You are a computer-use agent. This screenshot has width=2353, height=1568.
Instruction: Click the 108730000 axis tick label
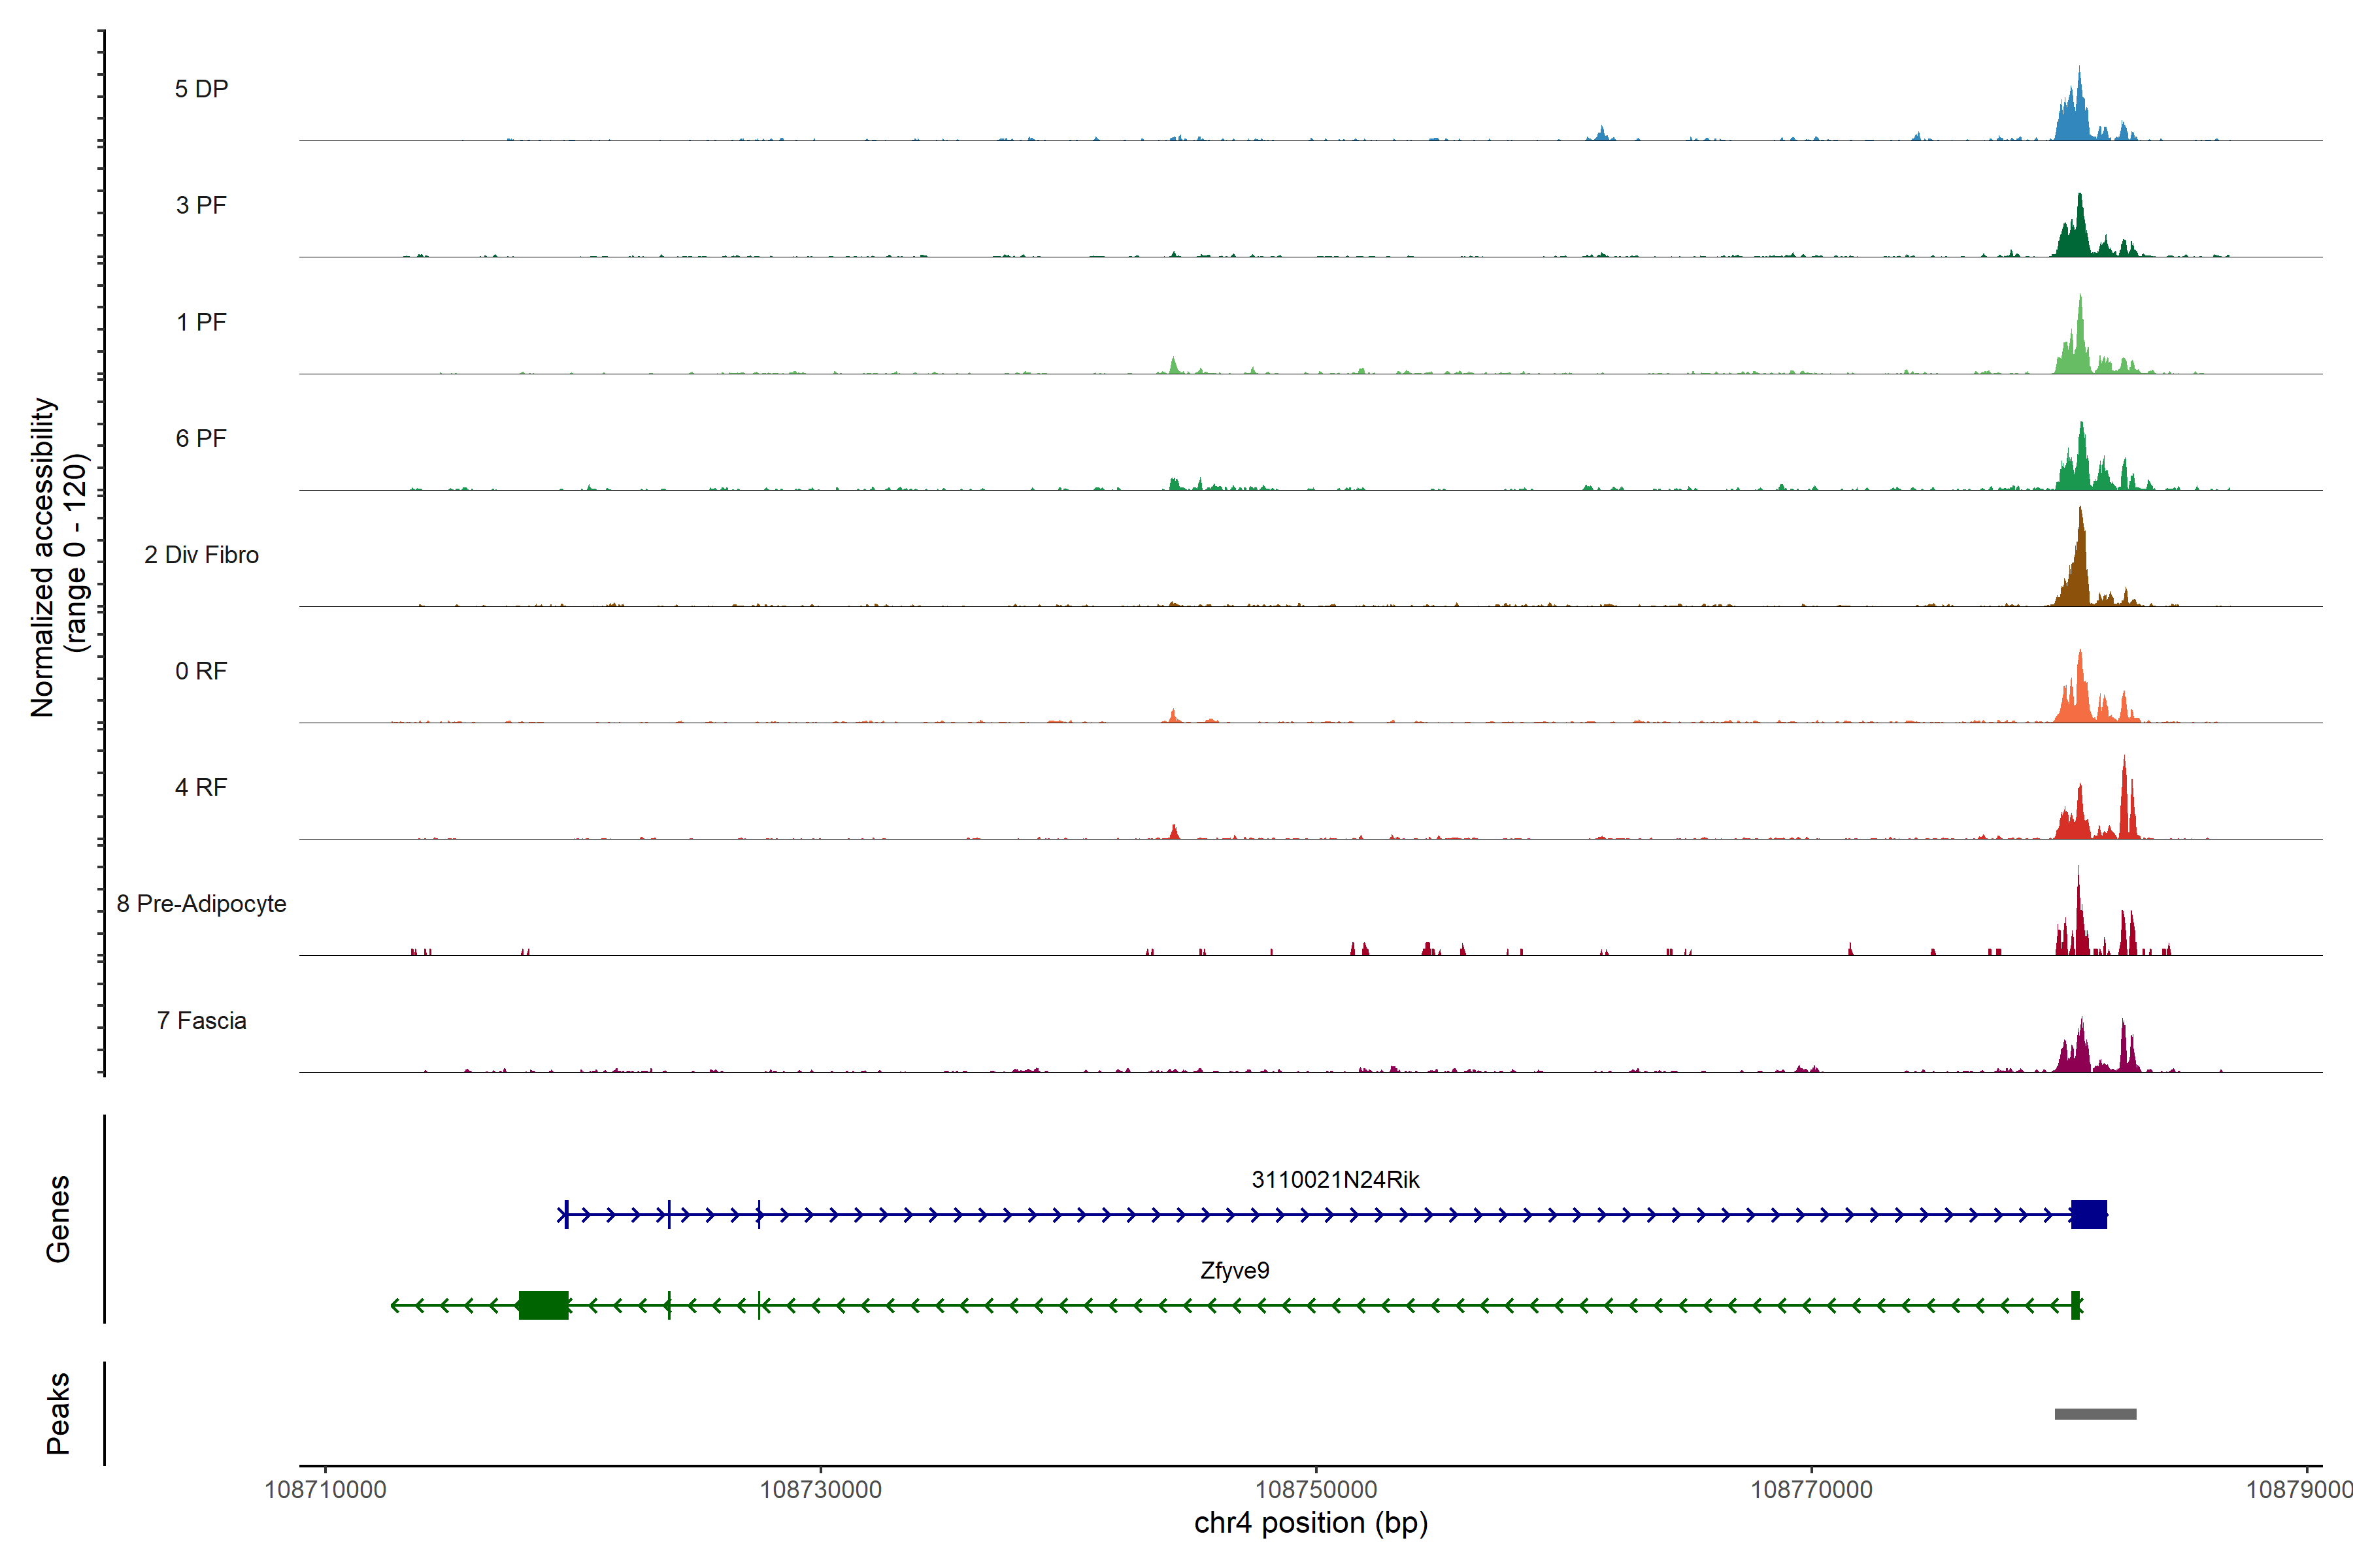pos(820,1489)
